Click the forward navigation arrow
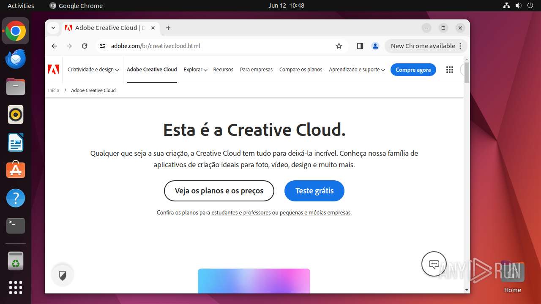Screen dimensions: 541x304 [x=69, y=46]
